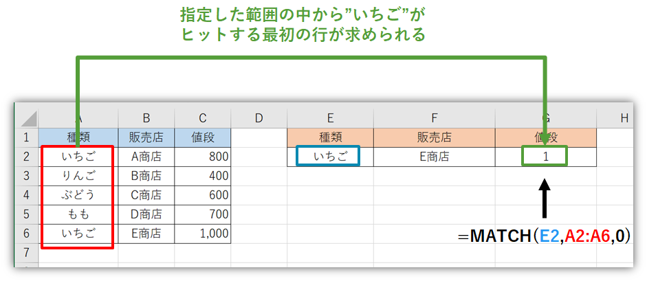Click cell E2 containing いちご
This screenshot has width=647, height=281.
pos(330,157)
